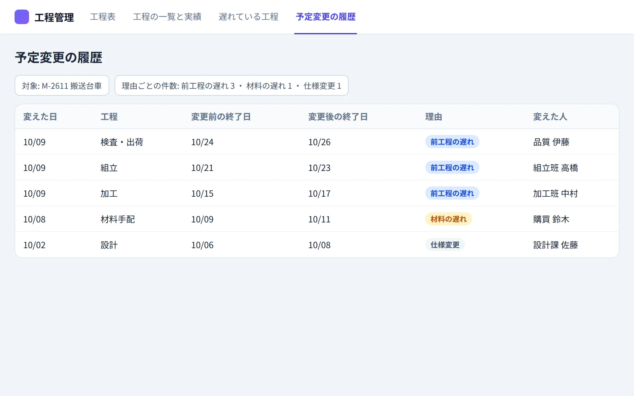Switch to 工程の一覧と実績 tab

(167, 17)
